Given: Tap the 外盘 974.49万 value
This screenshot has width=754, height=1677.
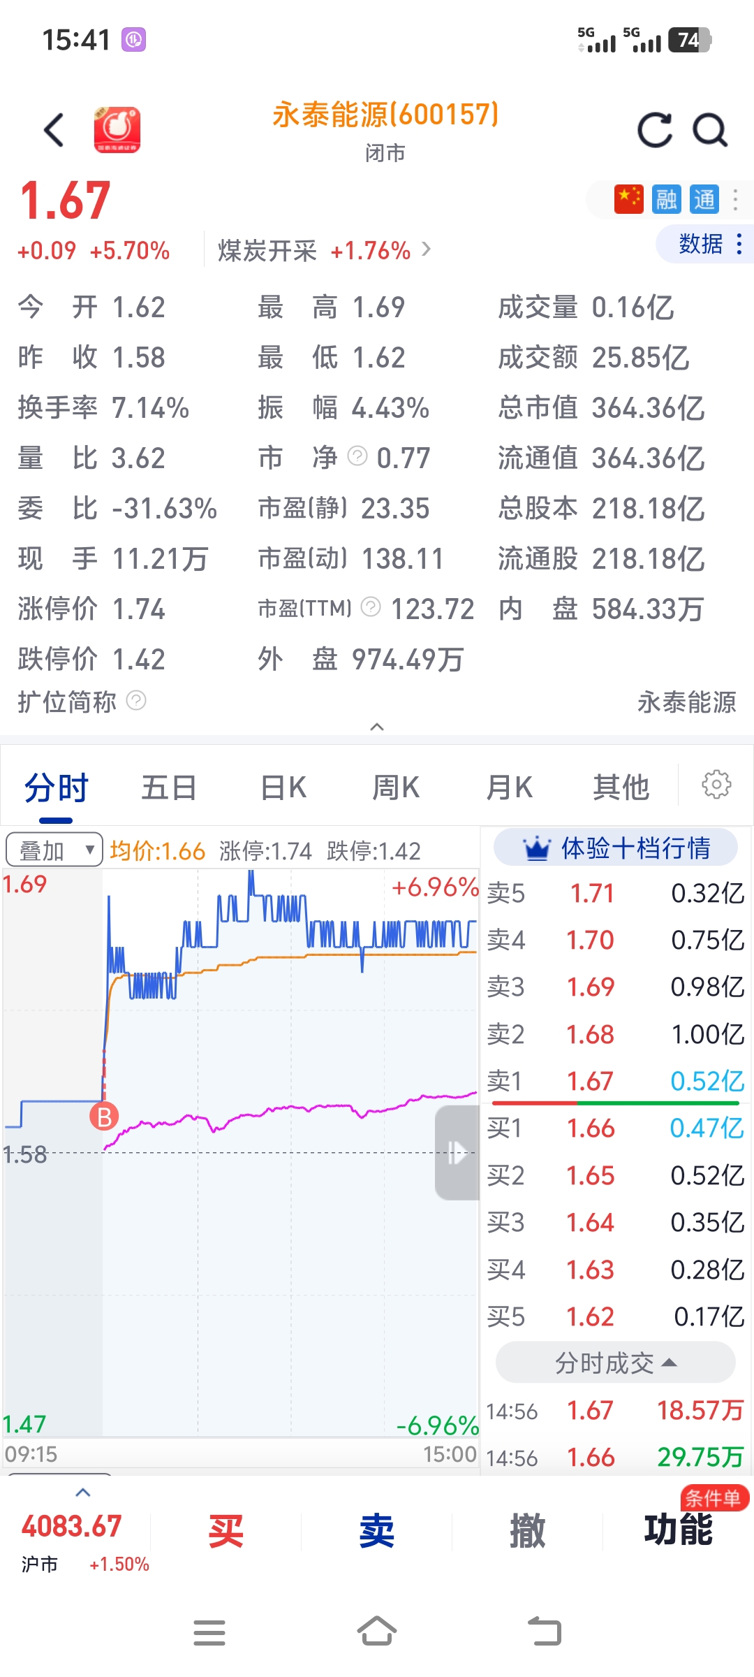Looking at the screenshot, I should tap(408, 659).
